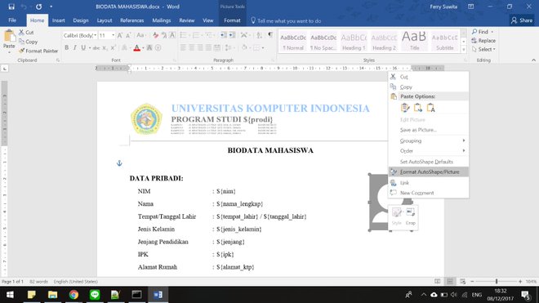Viewport: 539px width, 303px height.
Task: Click the Show/Hide paragraph marks icon
Action: tap(270, 35)
